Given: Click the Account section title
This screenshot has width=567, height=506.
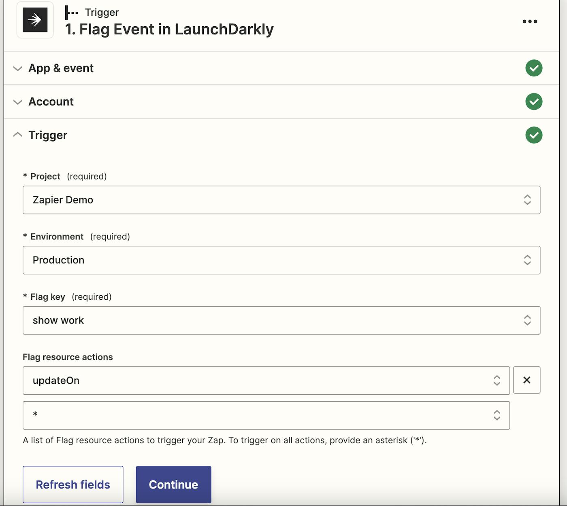Looking at the screenshot, I should (51, 102).
